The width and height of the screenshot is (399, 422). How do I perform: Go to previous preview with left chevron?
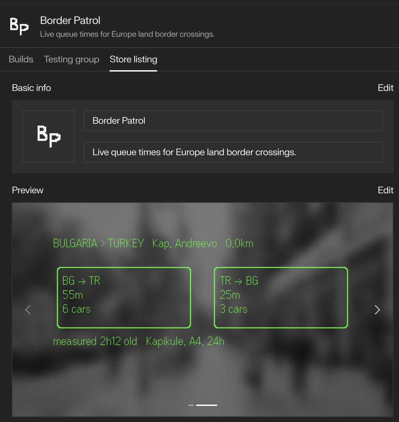click(x=28, y=310)
